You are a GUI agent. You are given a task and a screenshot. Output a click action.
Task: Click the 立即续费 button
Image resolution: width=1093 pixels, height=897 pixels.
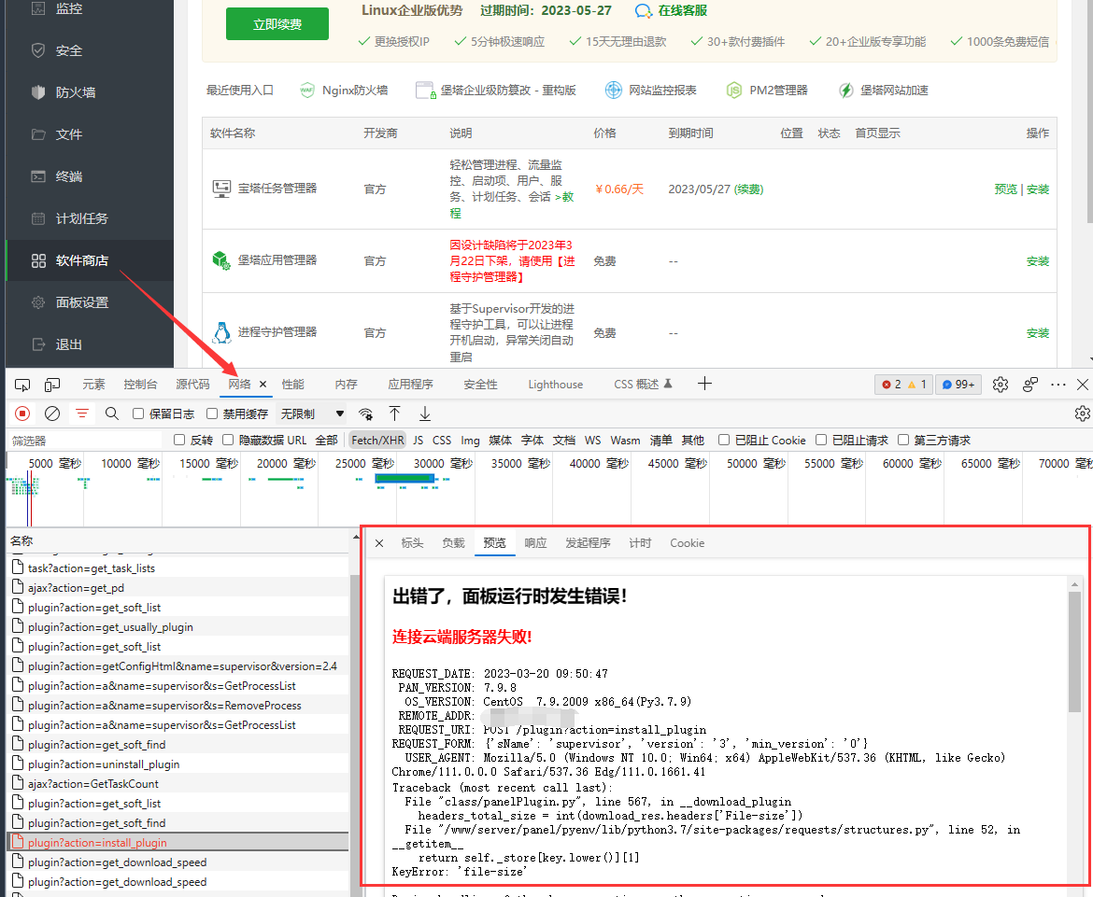tap(277, 23)
